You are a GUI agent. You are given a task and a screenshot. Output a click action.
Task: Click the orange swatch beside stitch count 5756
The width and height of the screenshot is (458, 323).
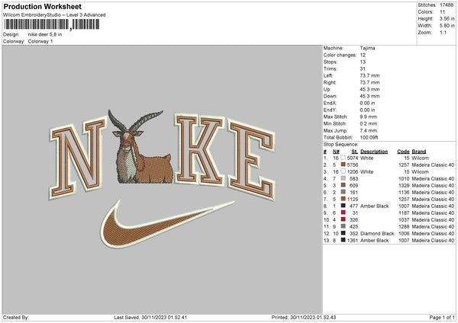point(343,165)
